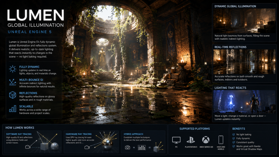The image size is (279, 157).
Task: Click the Hardware Ray Tracing heading
Action: [79, 134]
